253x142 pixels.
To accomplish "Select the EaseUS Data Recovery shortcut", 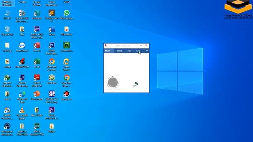I will (x=22, y=16).
